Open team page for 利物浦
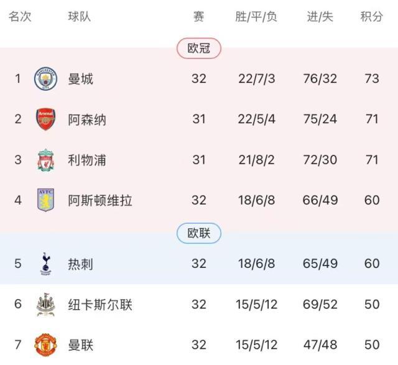 click(87, 160)
